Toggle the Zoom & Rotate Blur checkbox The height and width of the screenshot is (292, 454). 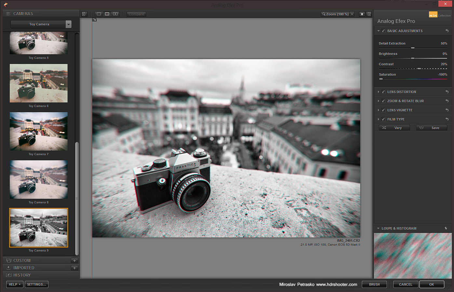tap(383, 101)
